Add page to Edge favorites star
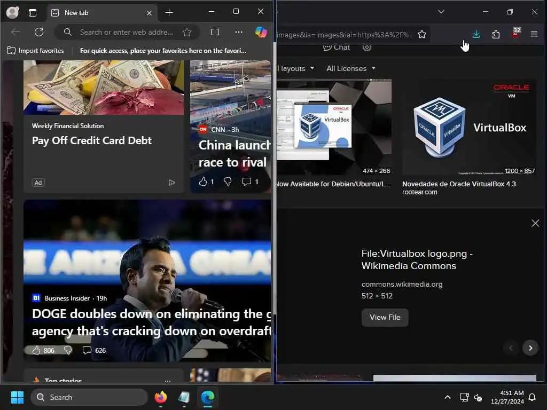 click(x=187, y=32)
